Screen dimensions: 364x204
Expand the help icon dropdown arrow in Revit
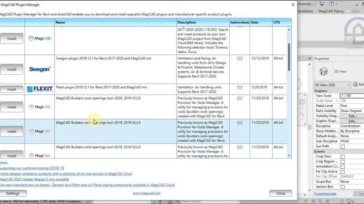tap(336, 4)
